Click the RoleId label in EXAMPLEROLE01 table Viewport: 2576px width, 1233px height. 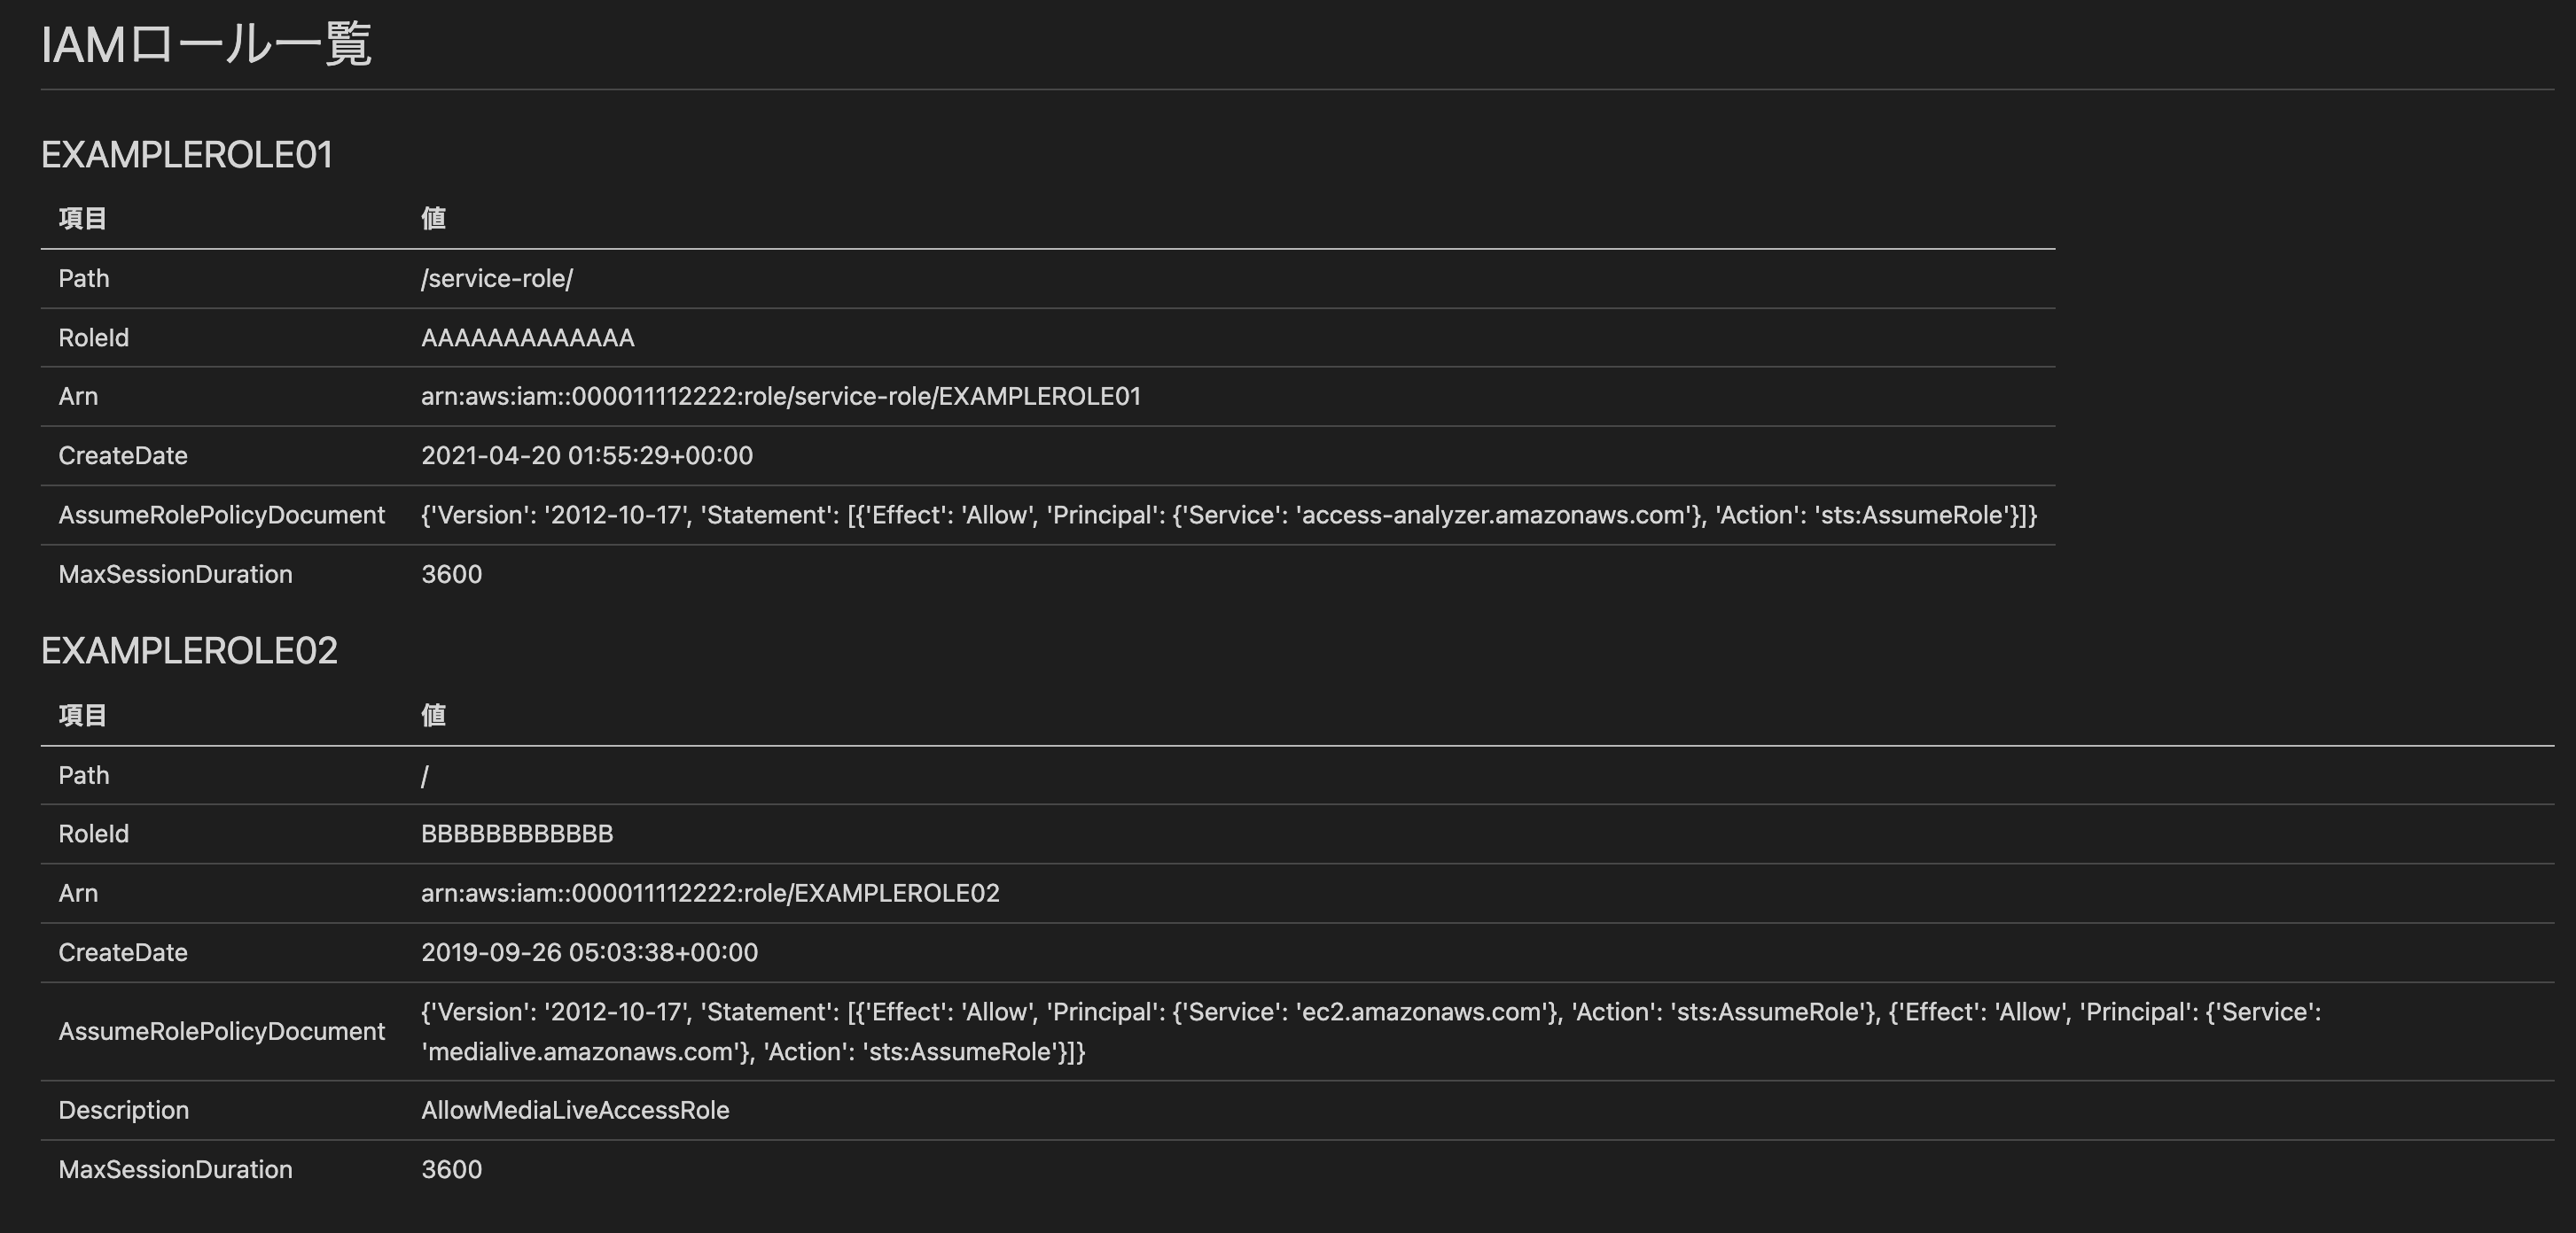tap(94, 337)
